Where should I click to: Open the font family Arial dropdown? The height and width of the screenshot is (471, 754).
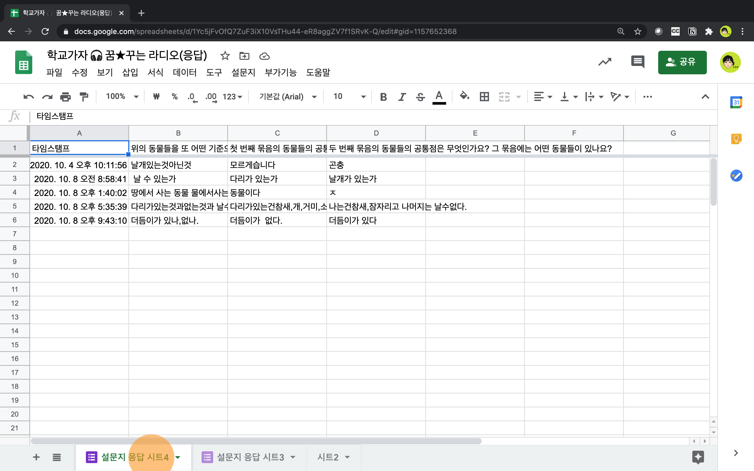click(287, 97)
